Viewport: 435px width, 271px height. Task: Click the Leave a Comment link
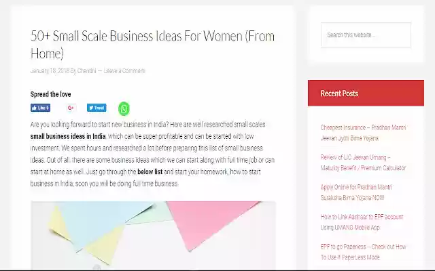click(x=124, y=70)
